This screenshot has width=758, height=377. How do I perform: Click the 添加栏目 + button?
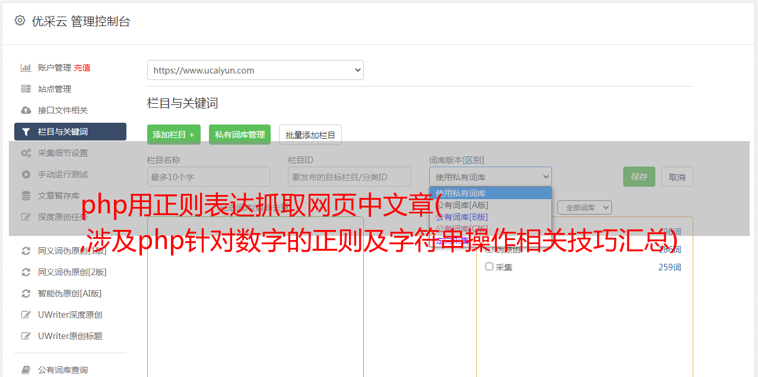tap(174, 135)
